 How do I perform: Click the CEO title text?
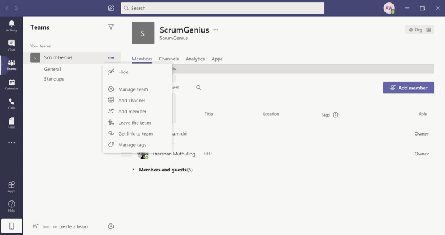pos(208,154)
